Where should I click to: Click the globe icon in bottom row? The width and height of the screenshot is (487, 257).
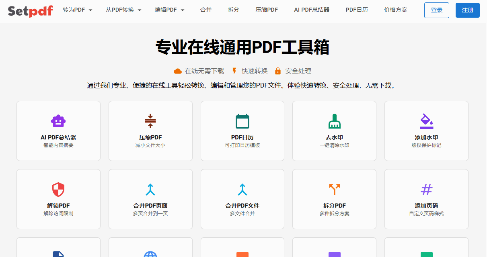pyautogui.click(x=150, y=254)
